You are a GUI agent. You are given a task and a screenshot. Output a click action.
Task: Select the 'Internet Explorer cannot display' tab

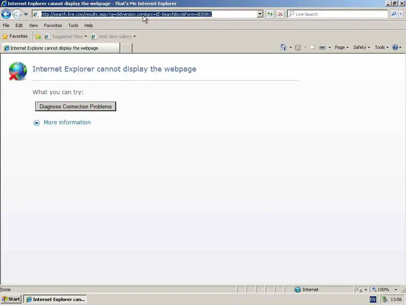point(61,48)
